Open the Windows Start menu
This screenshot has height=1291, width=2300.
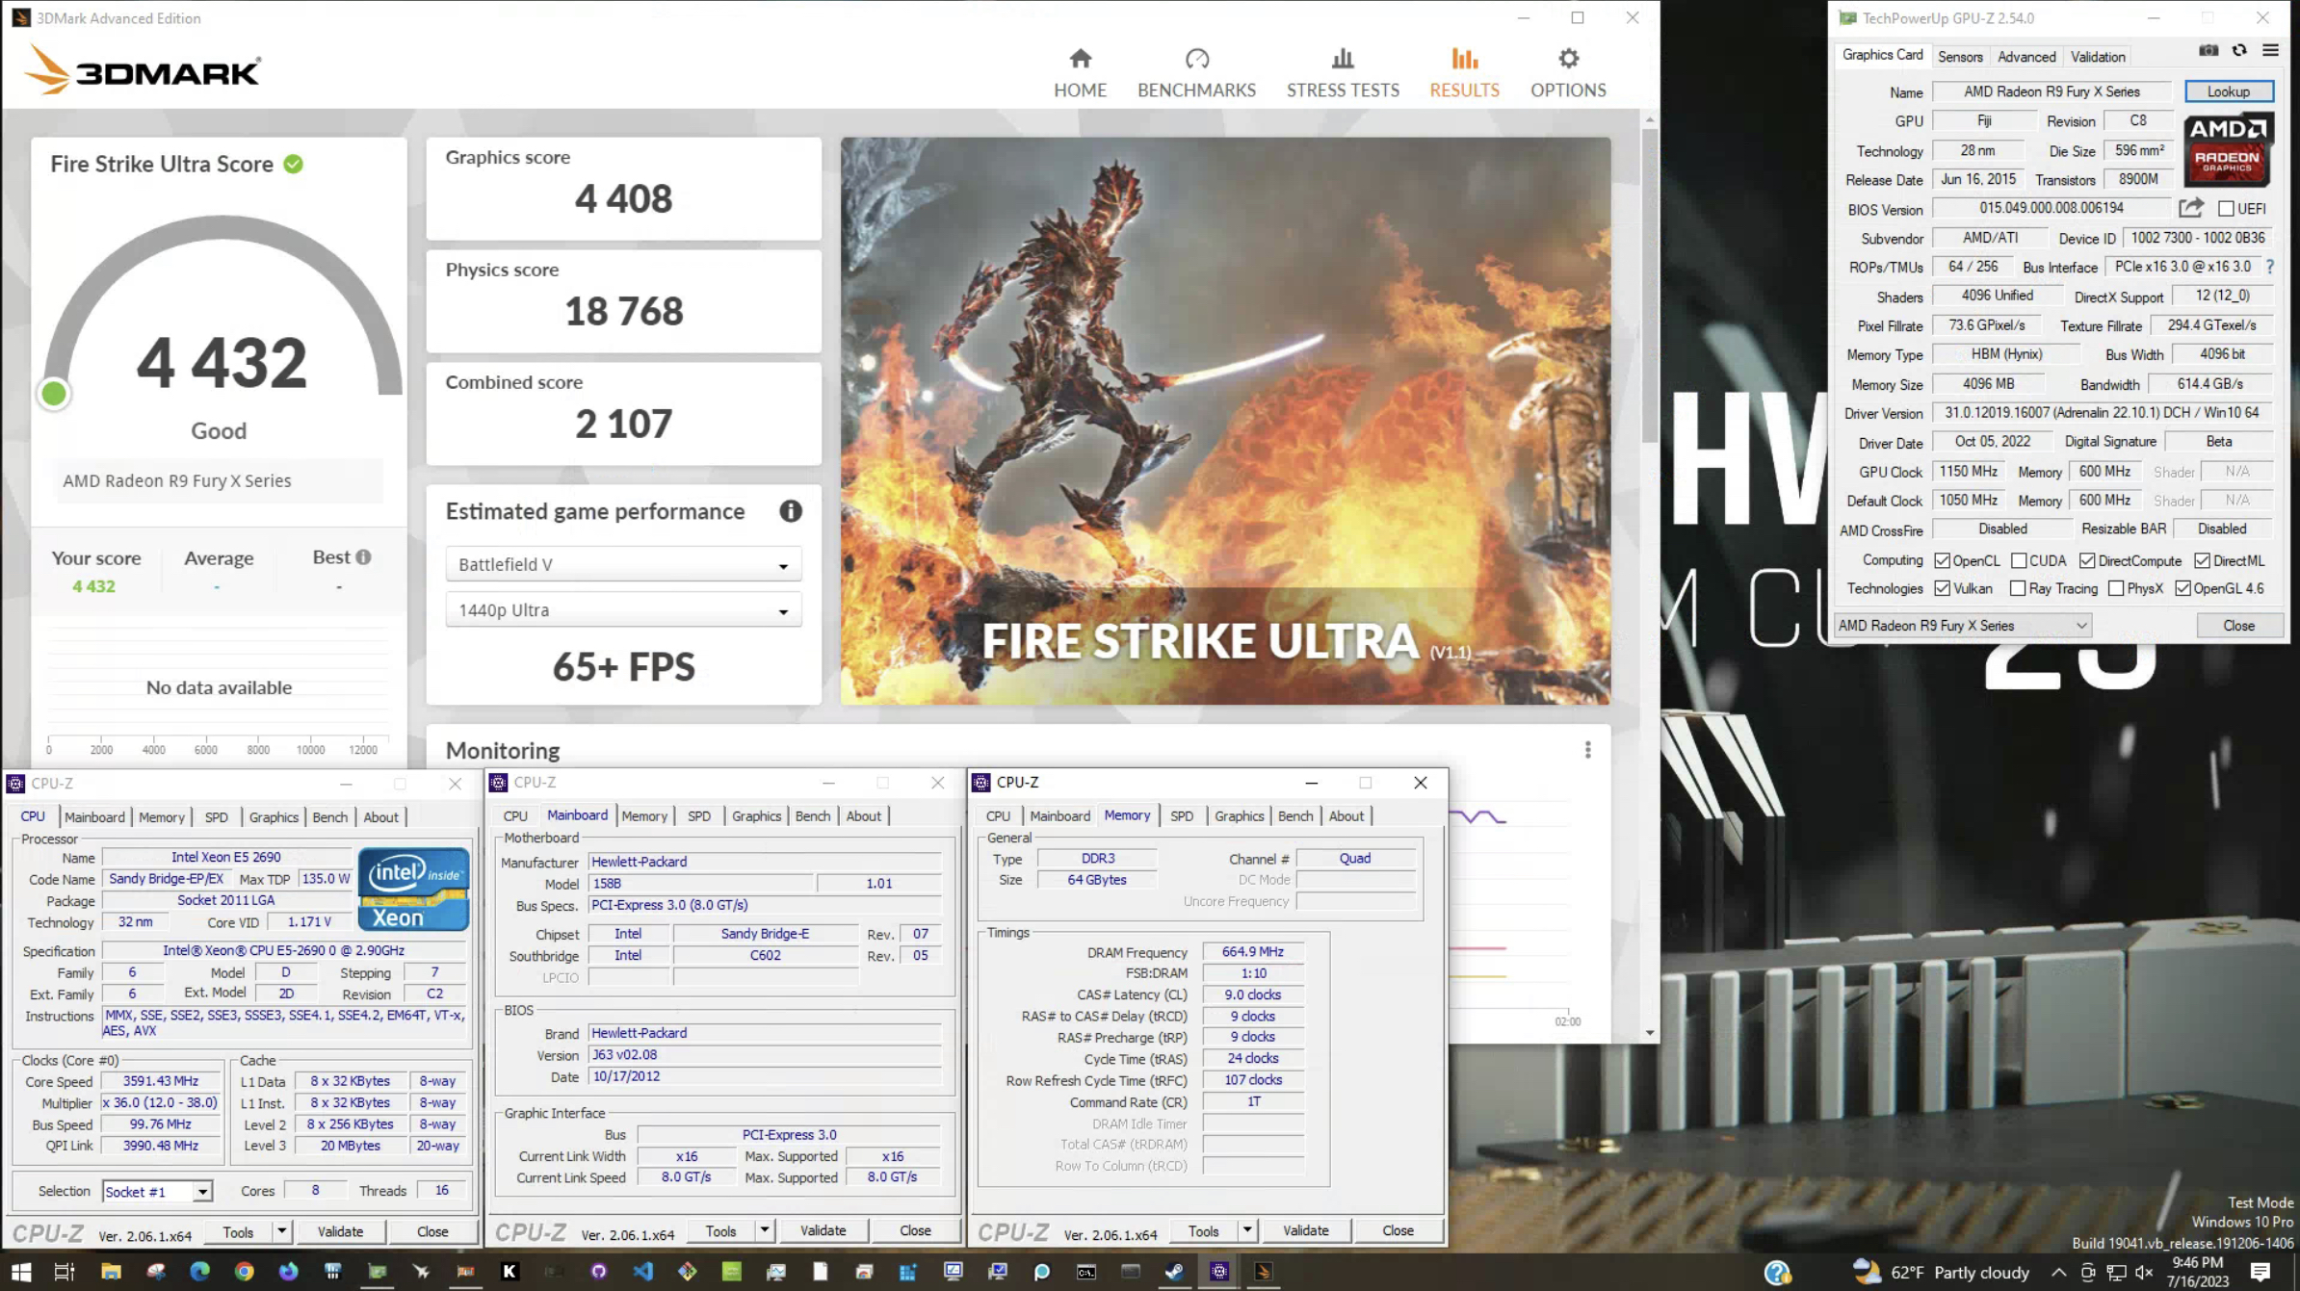[21, 1272]
